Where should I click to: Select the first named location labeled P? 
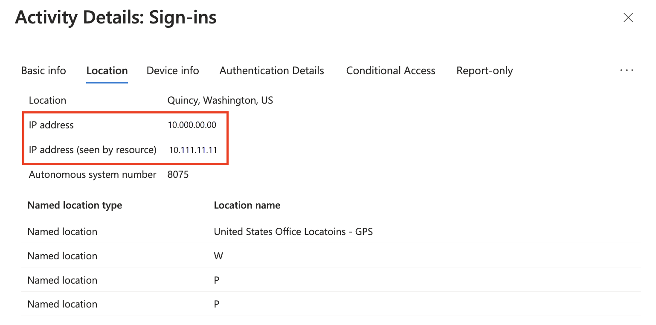(216, 280)
